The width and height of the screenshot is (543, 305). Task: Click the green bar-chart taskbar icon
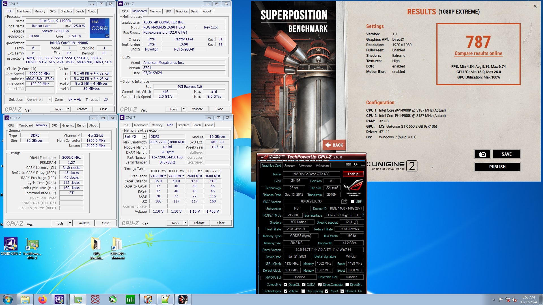pos(130,299)
